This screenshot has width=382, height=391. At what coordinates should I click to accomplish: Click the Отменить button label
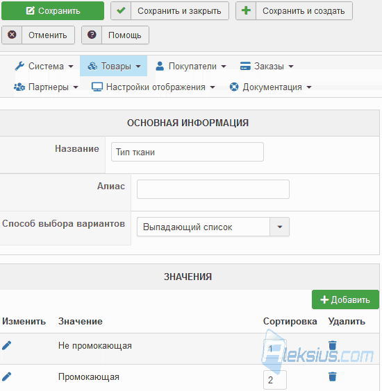pyautogui.click(x=48, y=35)
